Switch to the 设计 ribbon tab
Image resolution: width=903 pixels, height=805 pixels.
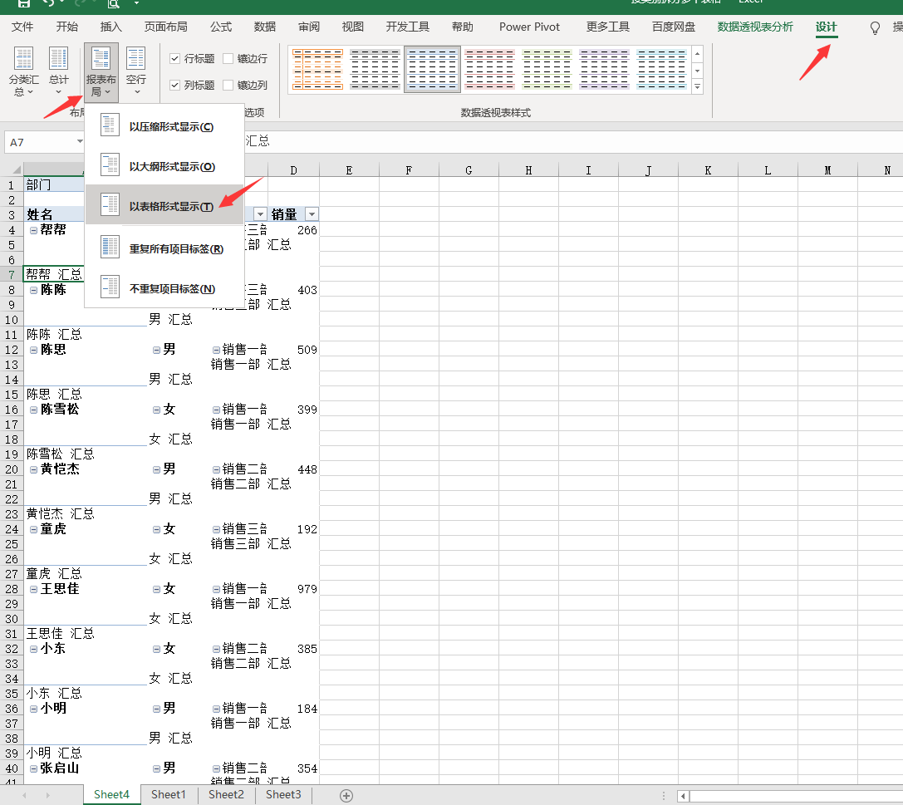coord(826,27)
